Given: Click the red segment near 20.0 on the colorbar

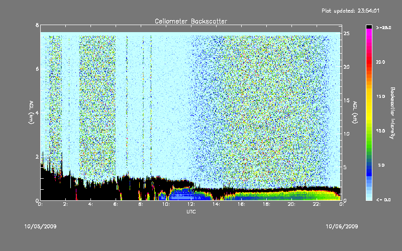Looking at the screenshot, I should [369, 61].
